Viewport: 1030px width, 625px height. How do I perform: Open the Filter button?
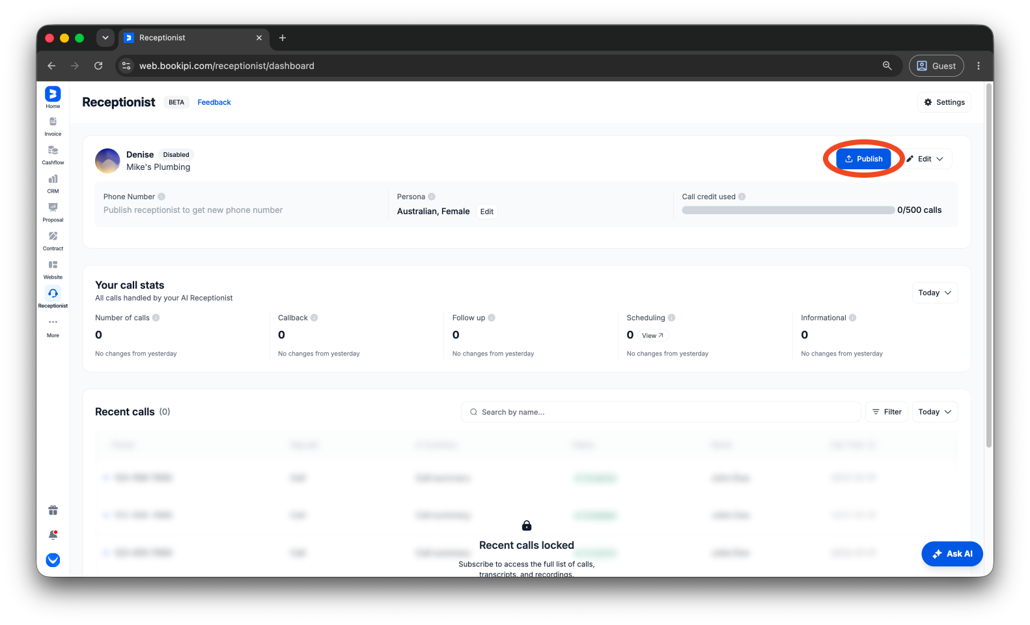tap(886, 412)
